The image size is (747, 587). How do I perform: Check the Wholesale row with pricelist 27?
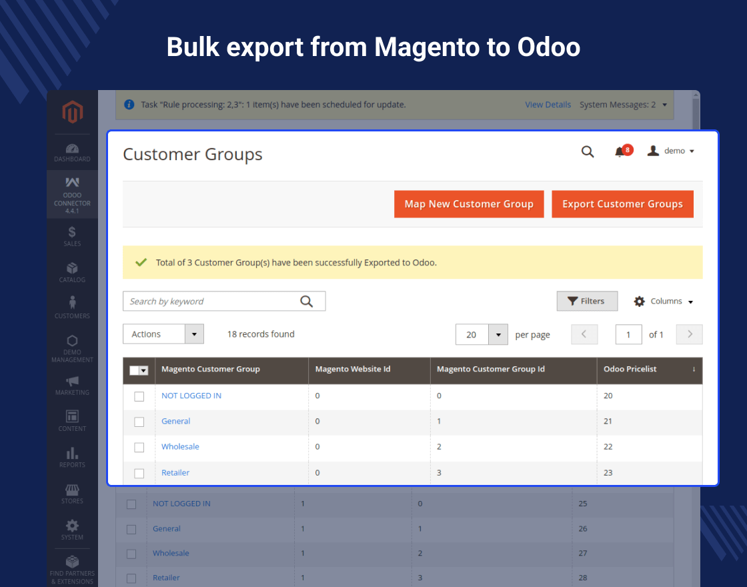pos(131,554)
